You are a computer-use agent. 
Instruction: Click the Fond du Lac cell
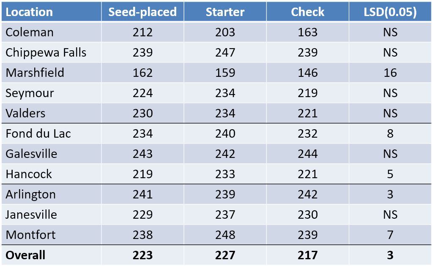38,133
